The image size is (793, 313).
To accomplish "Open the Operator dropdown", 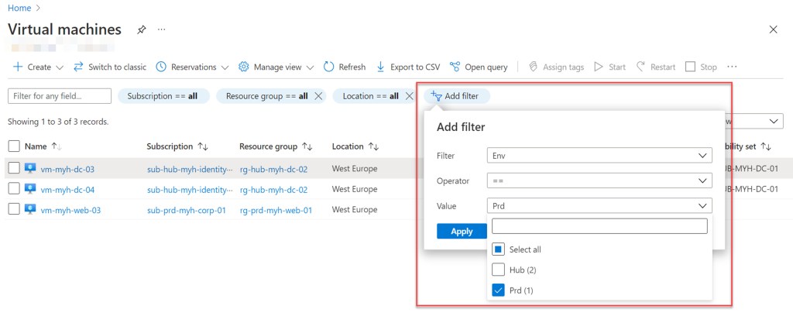I will pos(599,181).
